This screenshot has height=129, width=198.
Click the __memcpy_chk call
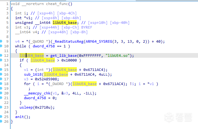(37, 93)
